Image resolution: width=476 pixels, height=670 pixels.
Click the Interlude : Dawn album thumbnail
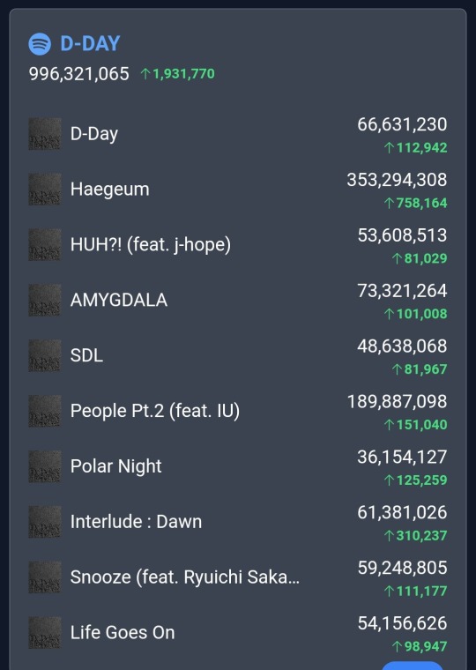point(44,522)
